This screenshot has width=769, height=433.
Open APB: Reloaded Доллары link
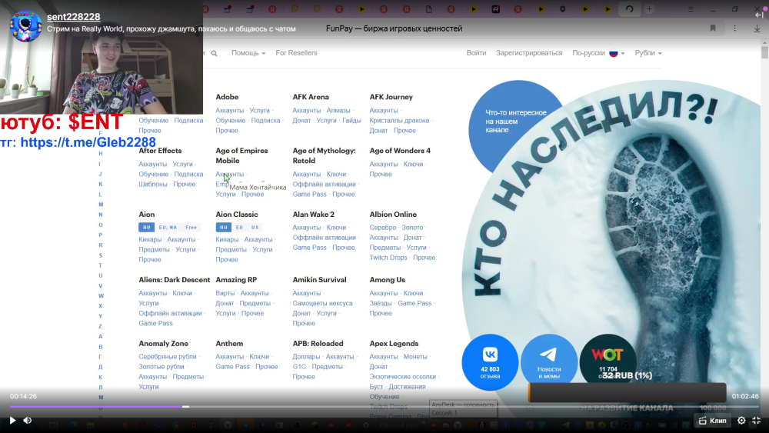coord(306,357)
